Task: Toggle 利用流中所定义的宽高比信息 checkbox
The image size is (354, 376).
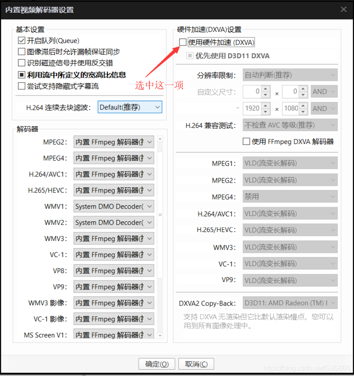Action: pos(22,75)
